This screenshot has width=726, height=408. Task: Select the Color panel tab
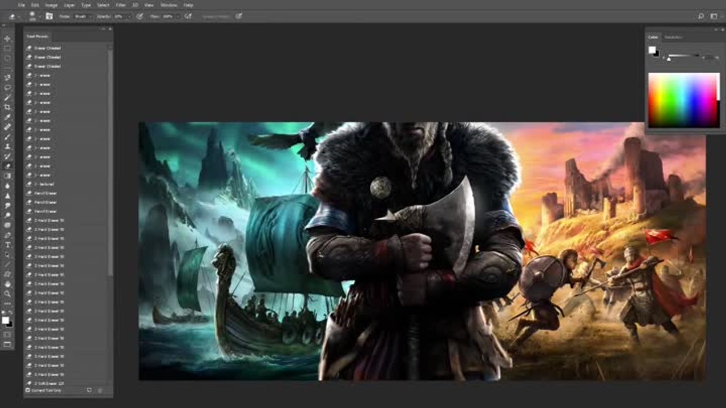[x=653, y=37]
